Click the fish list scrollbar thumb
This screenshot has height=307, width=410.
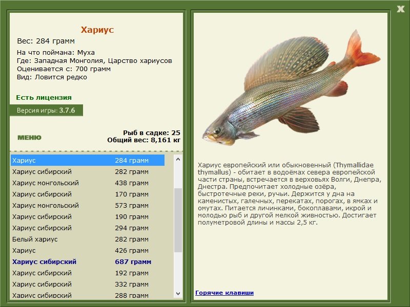[x=178, y=220]
